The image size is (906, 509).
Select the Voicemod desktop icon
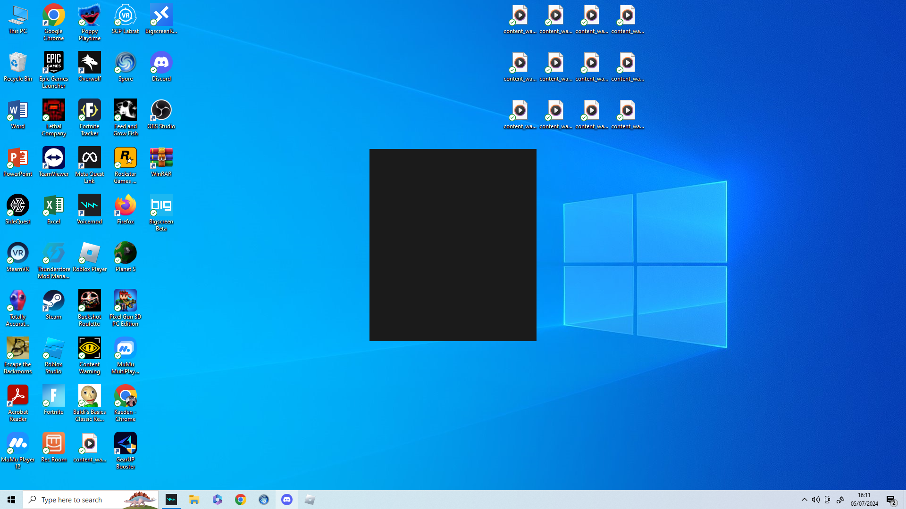coord(89,209)
